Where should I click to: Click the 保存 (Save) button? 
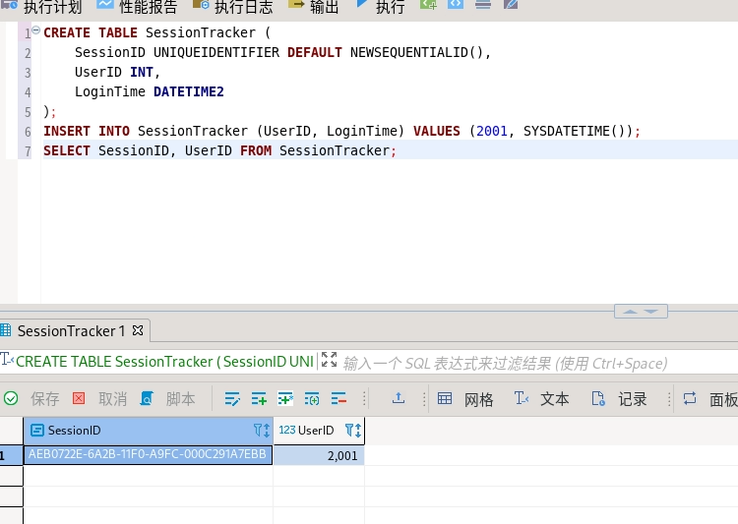coord(32,399)
